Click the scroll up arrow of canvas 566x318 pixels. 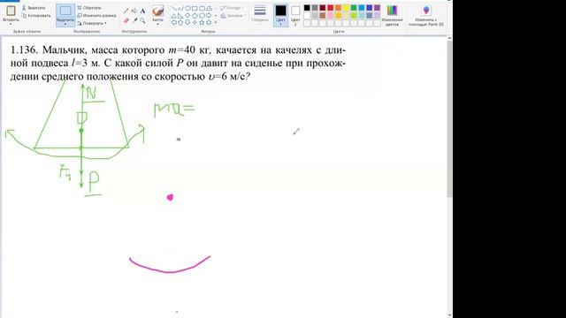click(450, 38)
